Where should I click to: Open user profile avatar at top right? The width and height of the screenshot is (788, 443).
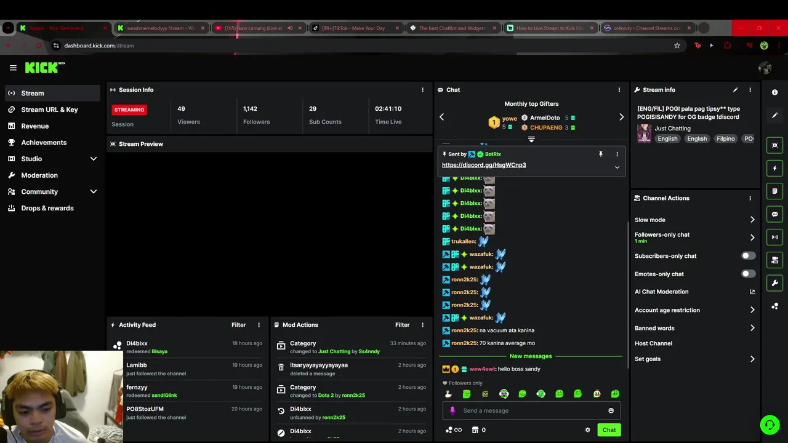pos(765,68)
